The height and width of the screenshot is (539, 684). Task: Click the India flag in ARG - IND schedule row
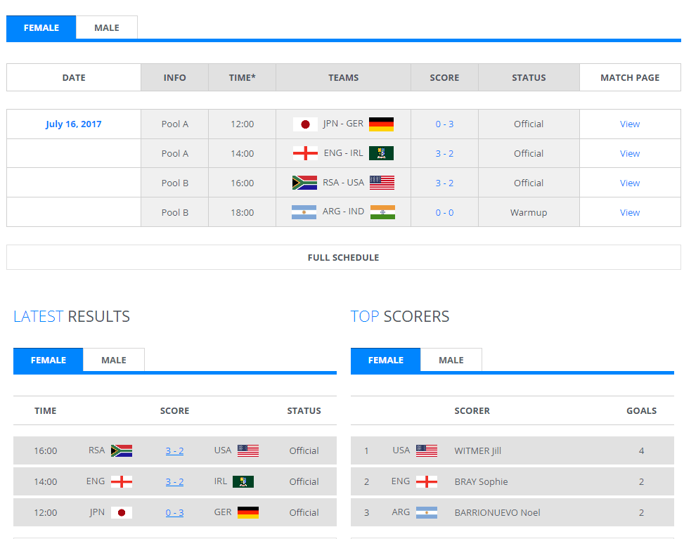tap(382, 212)
